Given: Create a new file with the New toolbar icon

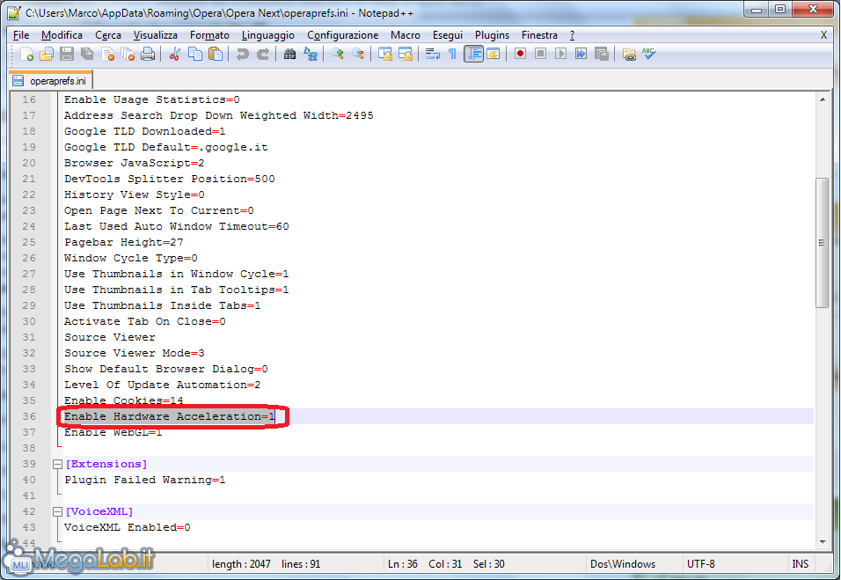Looking at the screenshot, I should pos(26,54).
